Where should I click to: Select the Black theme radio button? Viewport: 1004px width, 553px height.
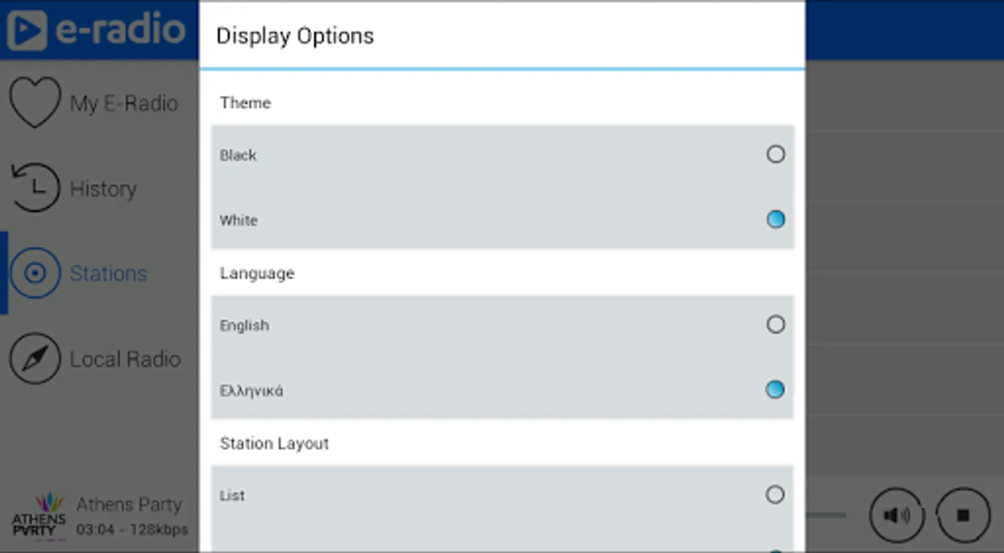(x=775, y=154)
